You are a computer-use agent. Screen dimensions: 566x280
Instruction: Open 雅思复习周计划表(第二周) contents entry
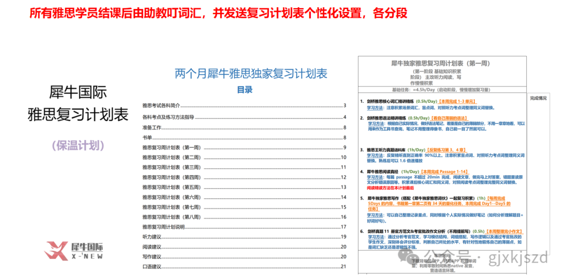(244, 157)
